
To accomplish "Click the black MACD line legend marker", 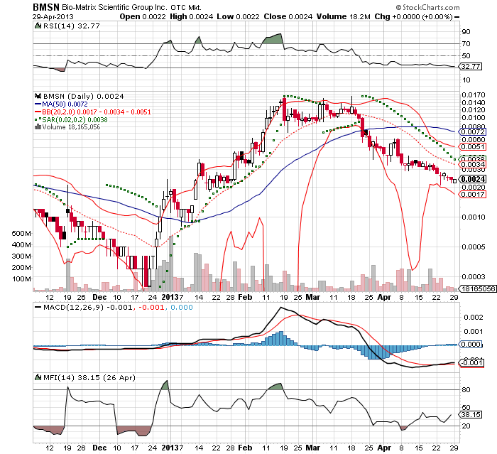I will coord(38,308).
